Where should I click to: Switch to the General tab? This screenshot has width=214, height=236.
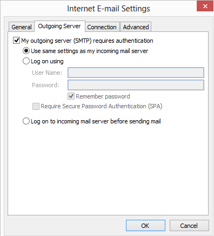point(22,27)
